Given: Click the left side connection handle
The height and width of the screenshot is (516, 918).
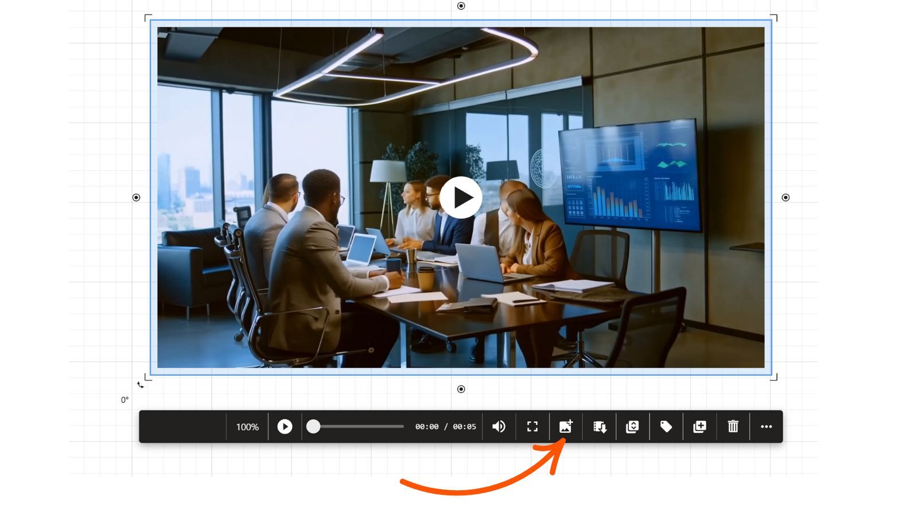Looking at the screenshot, I should tap(136, 197).
